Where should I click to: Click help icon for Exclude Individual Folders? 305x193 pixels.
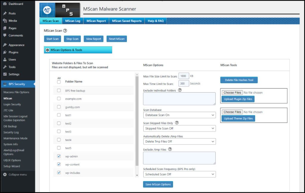pyautogui.click(x=180, y=90)
